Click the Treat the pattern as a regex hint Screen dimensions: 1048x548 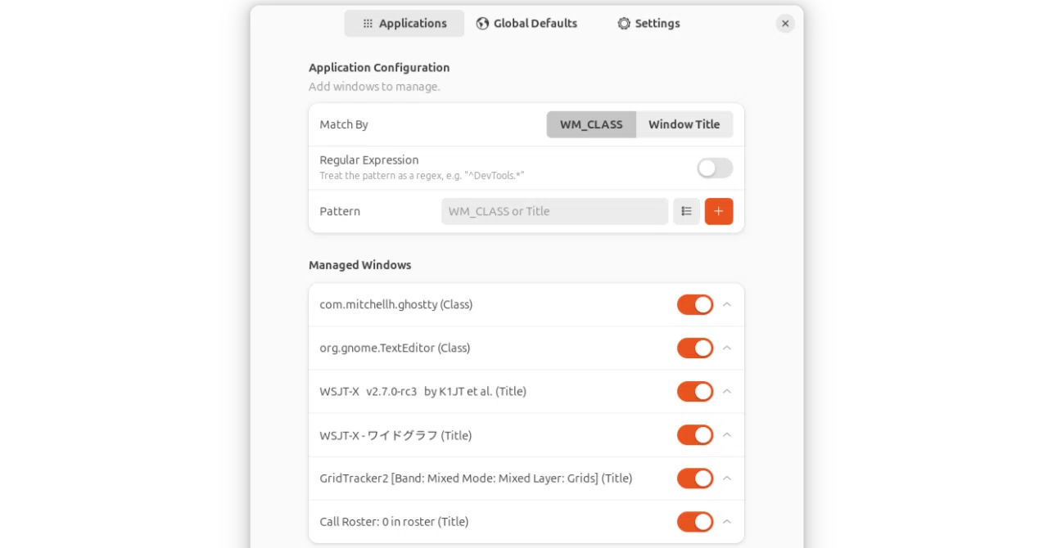click(x=422, y=176)
